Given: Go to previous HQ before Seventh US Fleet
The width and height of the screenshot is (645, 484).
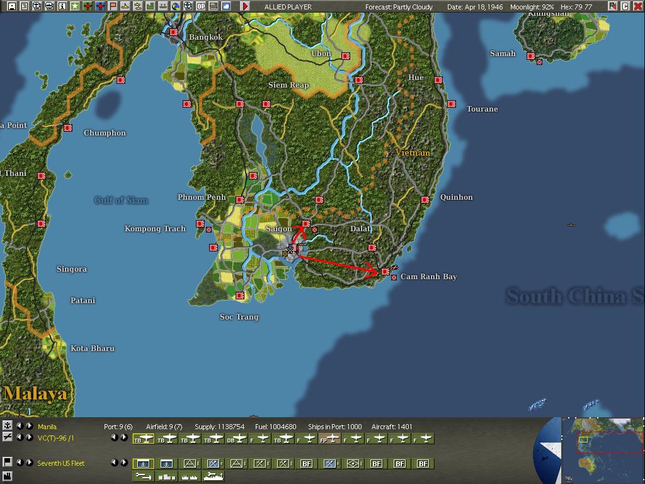Looking at the screenshot, I should point(20,462).
